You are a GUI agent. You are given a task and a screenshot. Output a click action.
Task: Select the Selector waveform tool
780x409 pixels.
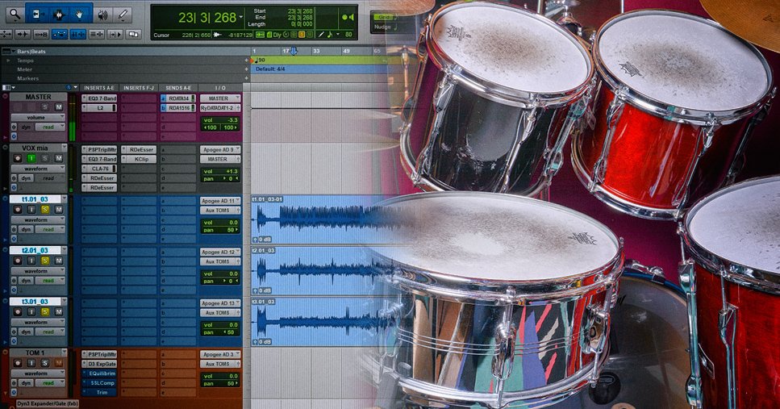coord(59,14)
